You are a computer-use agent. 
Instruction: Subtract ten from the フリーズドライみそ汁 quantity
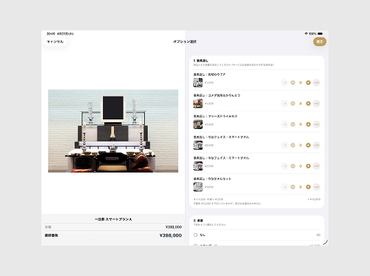[x=285, y=124]
